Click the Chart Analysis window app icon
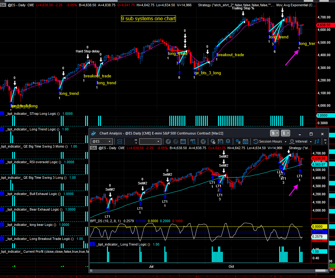Screen dimensions: 335x278 point(93,133)
